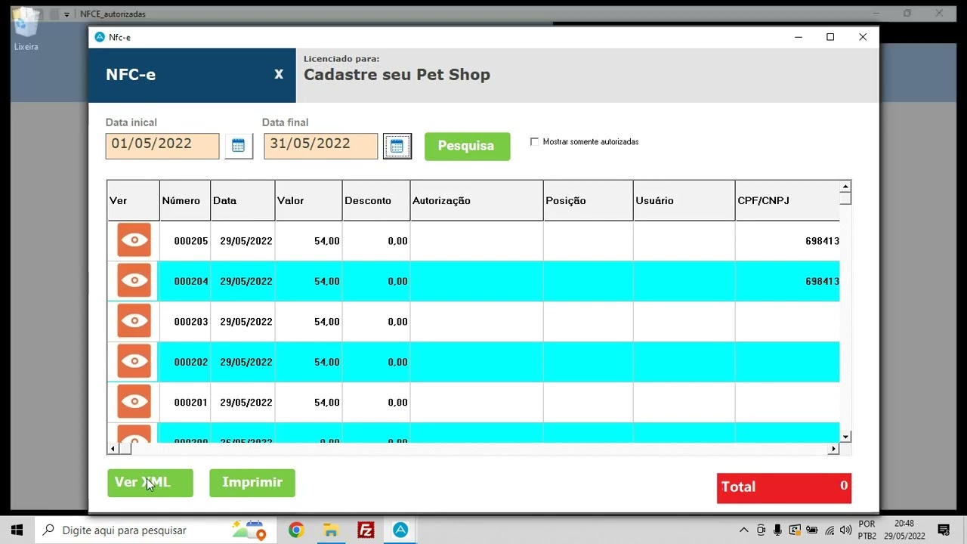Open Lixeira recycle bin on desktop
Image resolution: width=967 pixels, height=544 pixels.
pyautogui.click(x=26, y=30)
